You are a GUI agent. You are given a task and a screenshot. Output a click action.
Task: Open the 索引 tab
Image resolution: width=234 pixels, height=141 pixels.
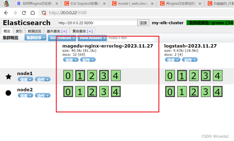tap(19, 31)
